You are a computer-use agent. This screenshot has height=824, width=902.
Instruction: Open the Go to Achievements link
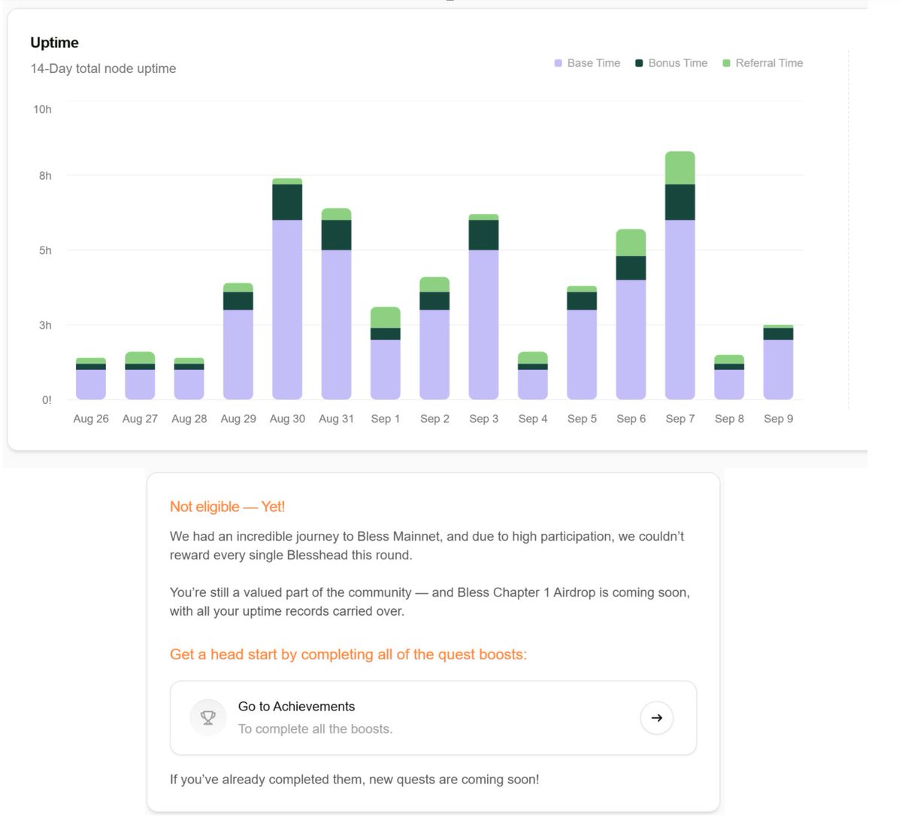coord(433,718)
